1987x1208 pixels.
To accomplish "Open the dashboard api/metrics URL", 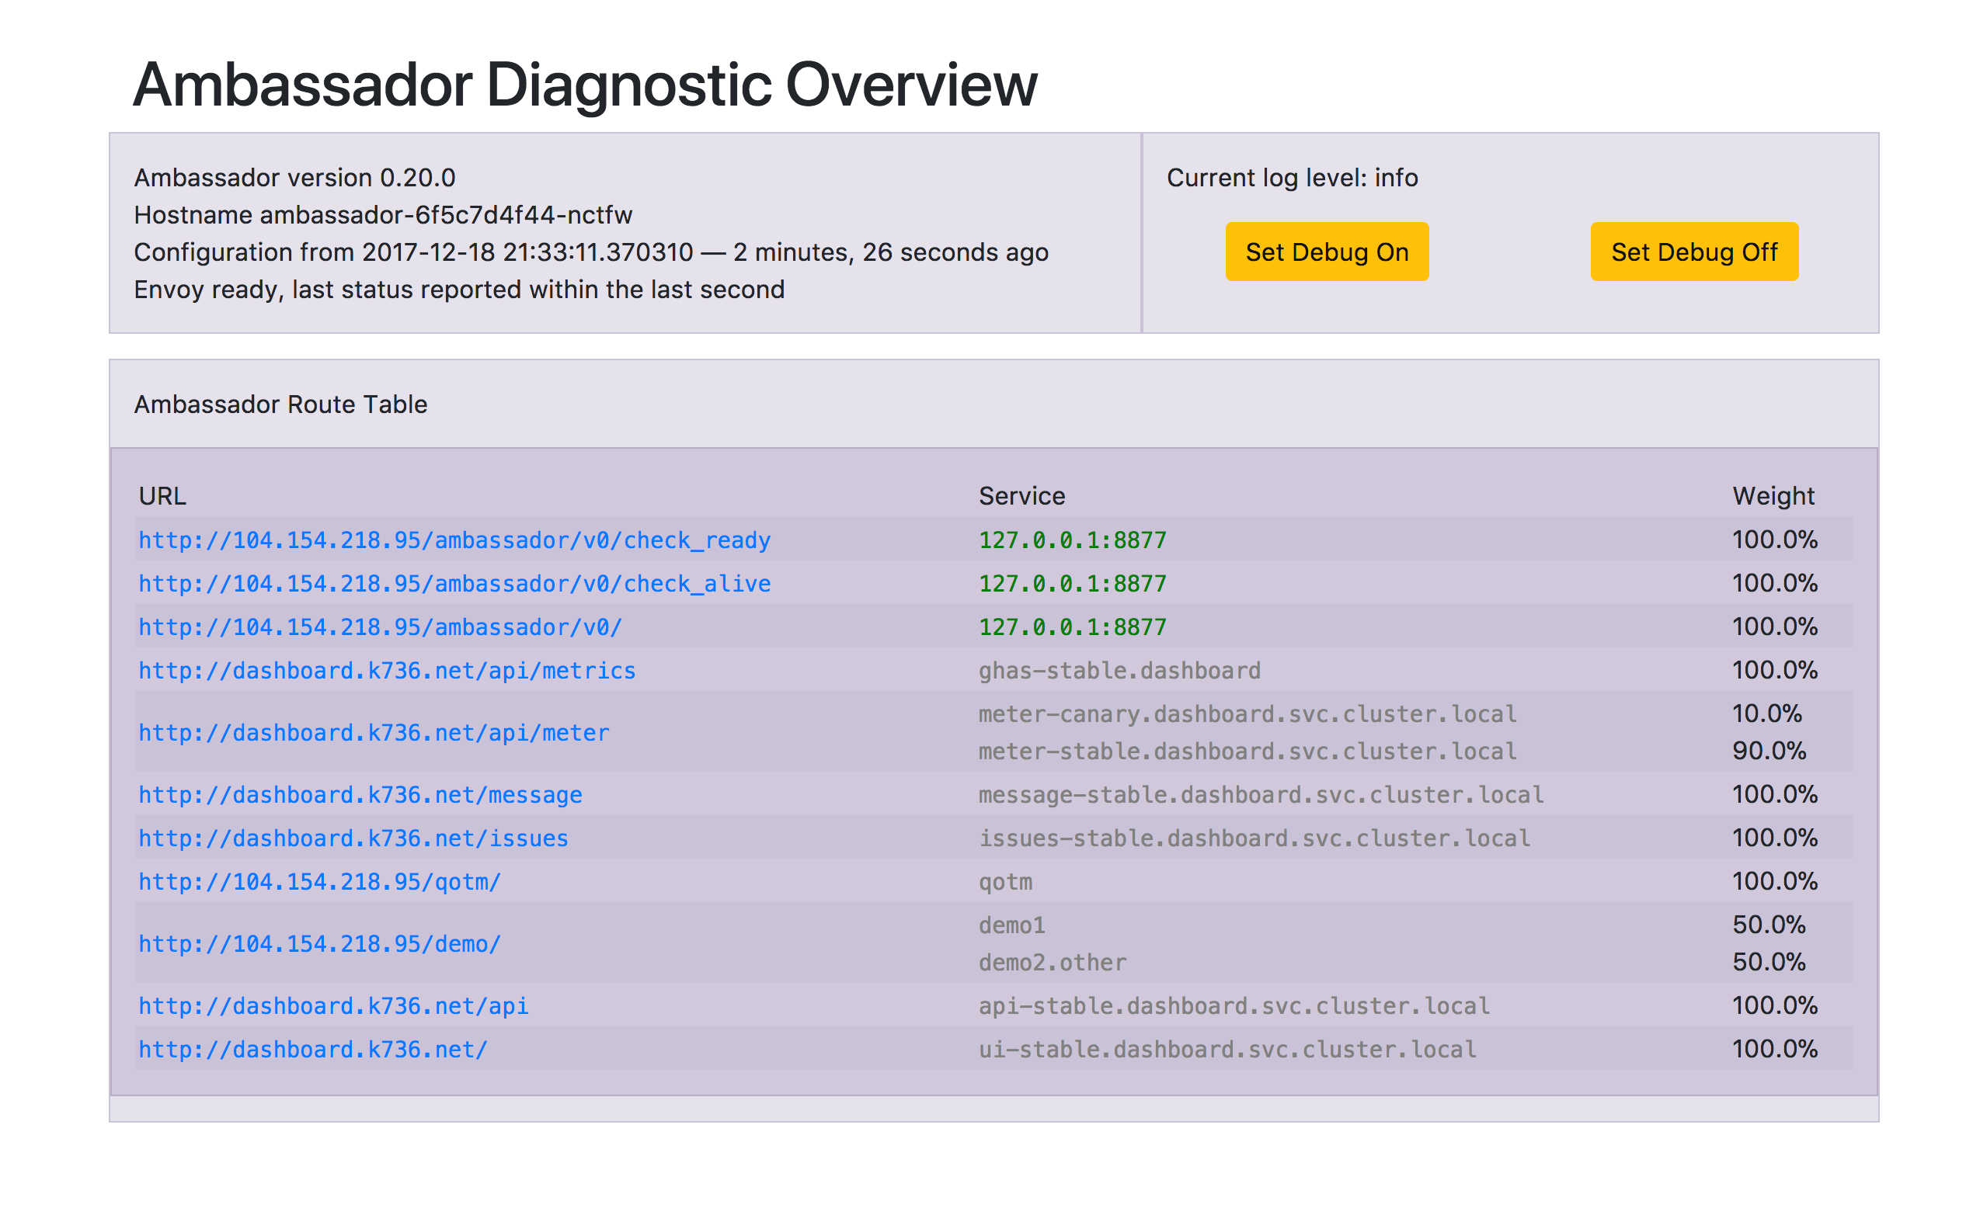I will coord(387,671).
